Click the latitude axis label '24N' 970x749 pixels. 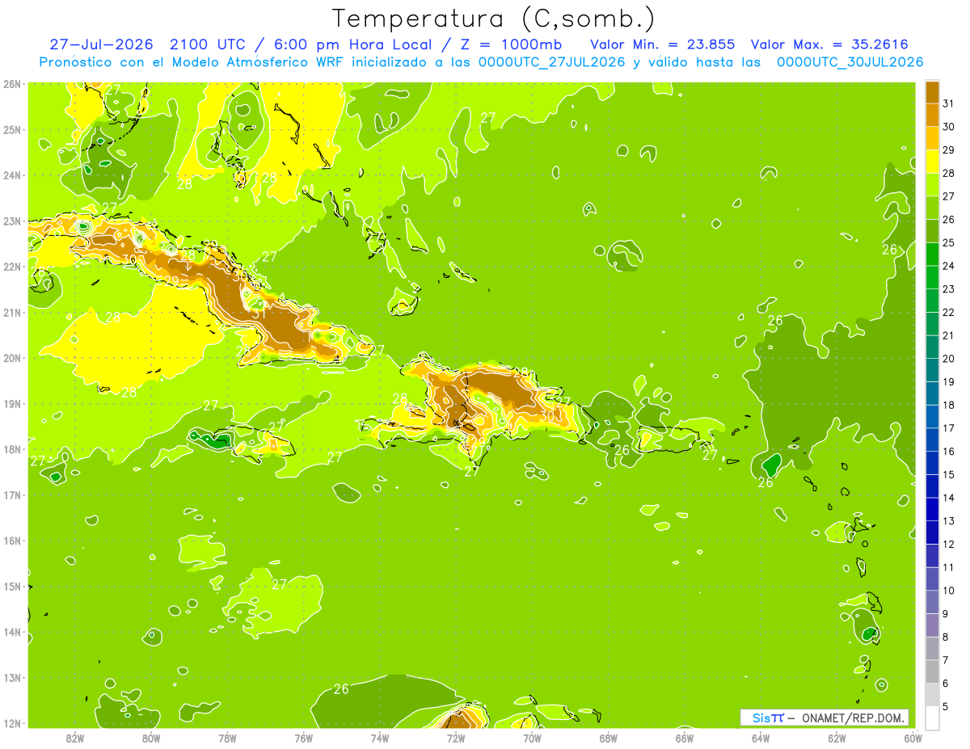pos(12,175)
